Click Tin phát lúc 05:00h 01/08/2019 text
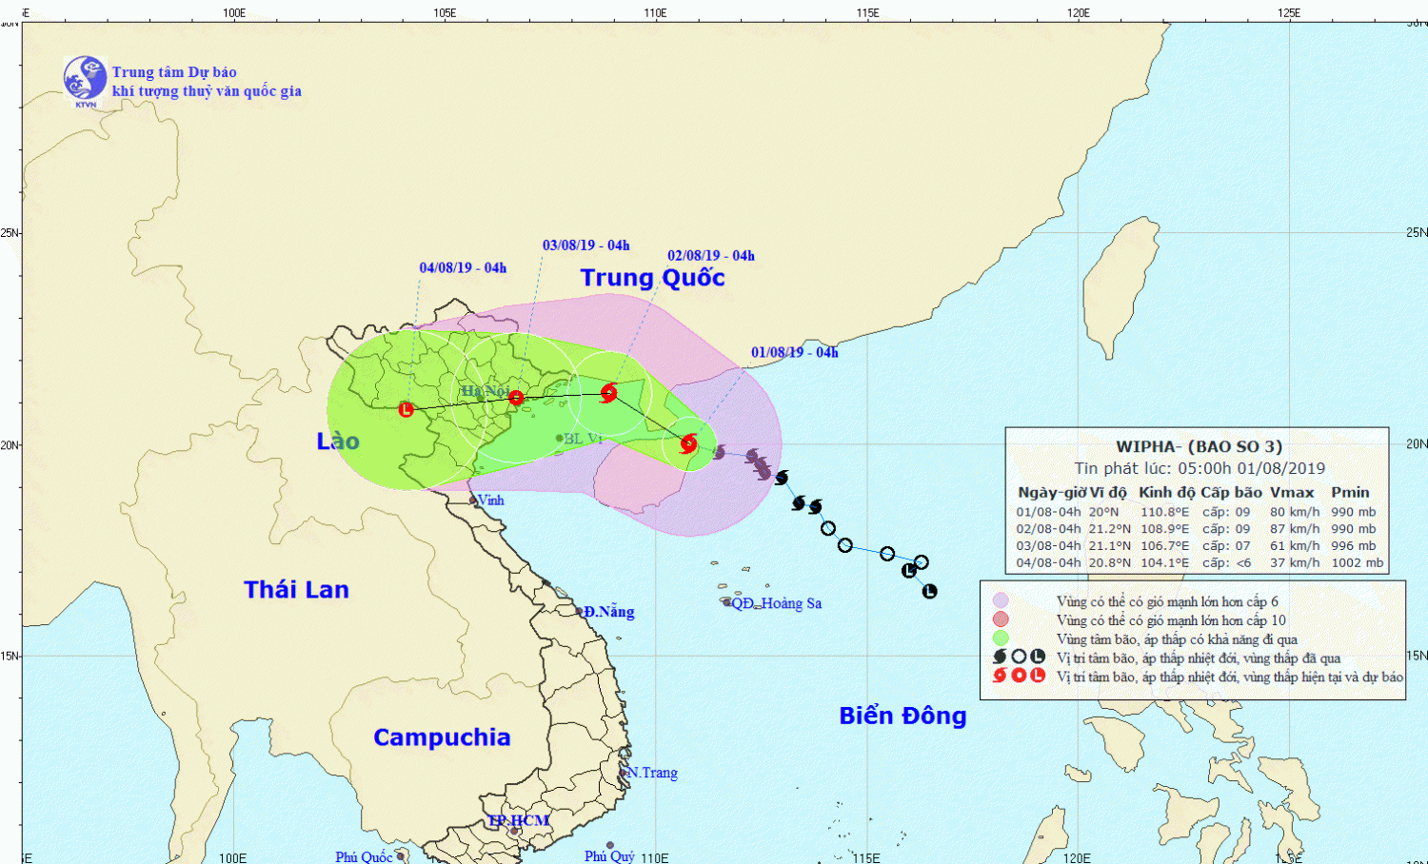The image size is (1428, 864). click(x=1200, y=468)
